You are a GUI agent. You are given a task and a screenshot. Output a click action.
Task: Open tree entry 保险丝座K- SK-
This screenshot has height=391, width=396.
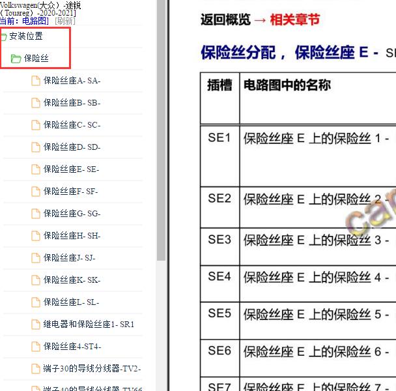click(x=72, y=280)
